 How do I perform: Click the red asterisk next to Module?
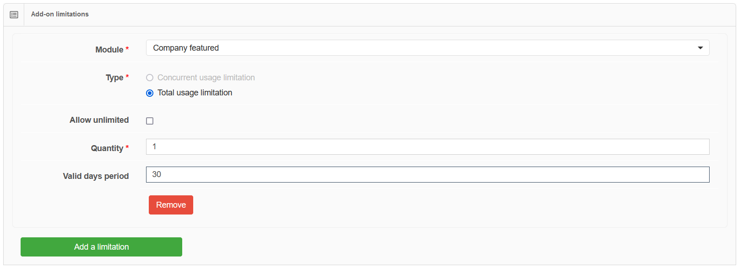click(x=127, y=48)
